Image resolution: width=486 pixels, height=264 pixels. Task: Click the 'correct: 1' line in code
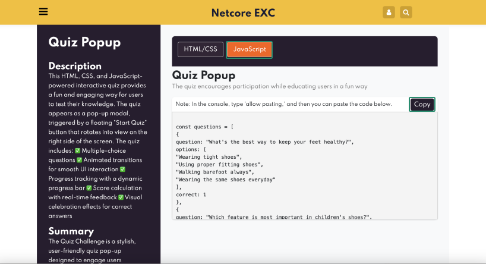(191, 194)
